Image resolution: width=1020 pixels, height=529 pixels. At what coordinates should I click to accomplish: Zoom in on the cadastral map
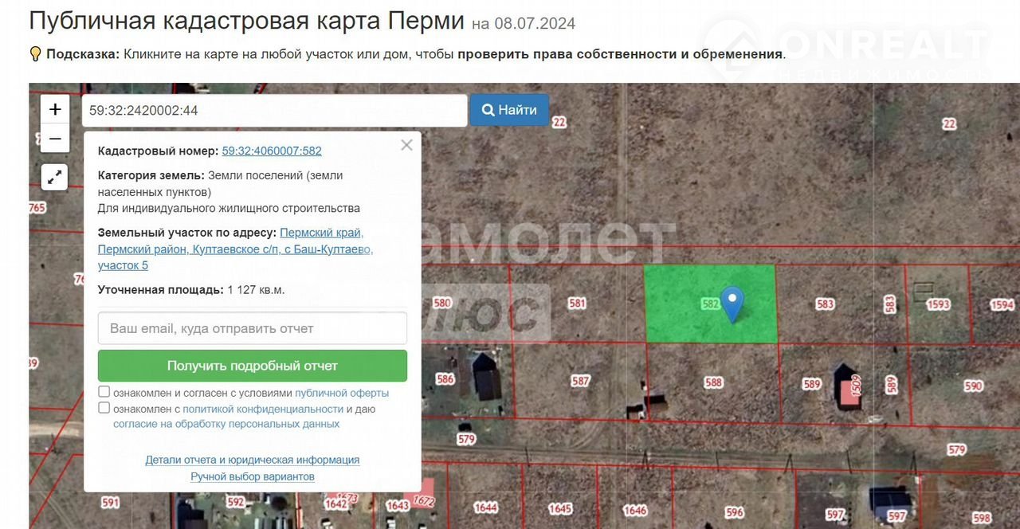(55, 109)
